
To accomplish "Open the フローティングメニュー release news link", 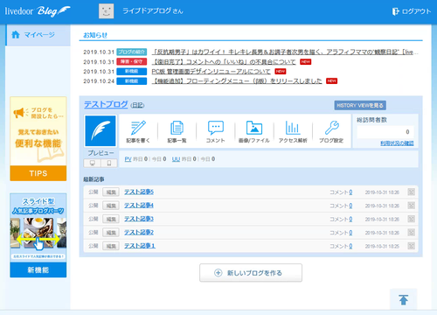I will point(237,81).
